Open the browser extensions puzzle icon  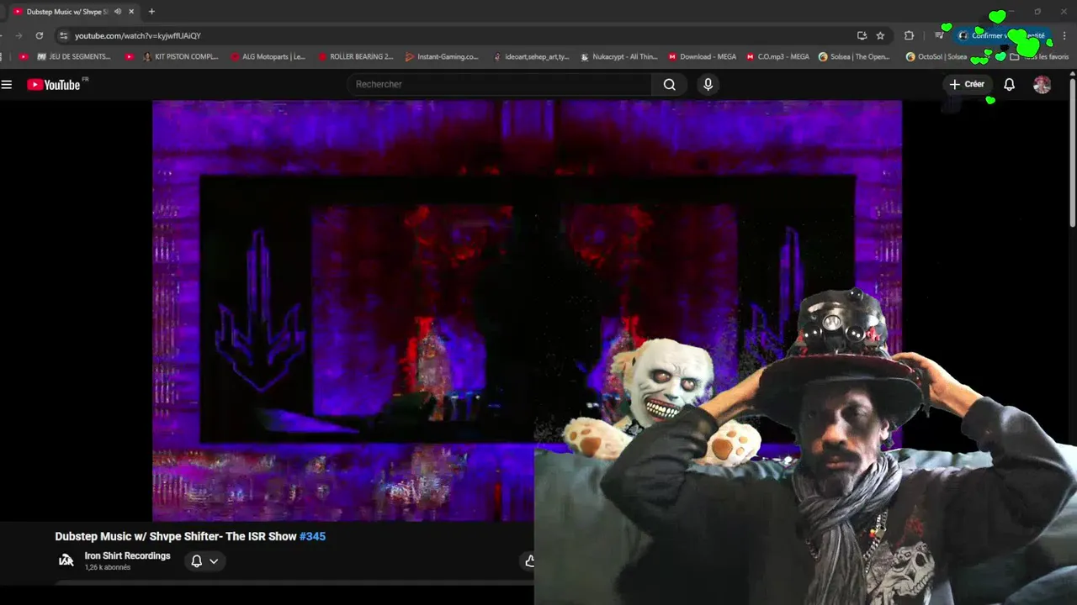point(909,35)
